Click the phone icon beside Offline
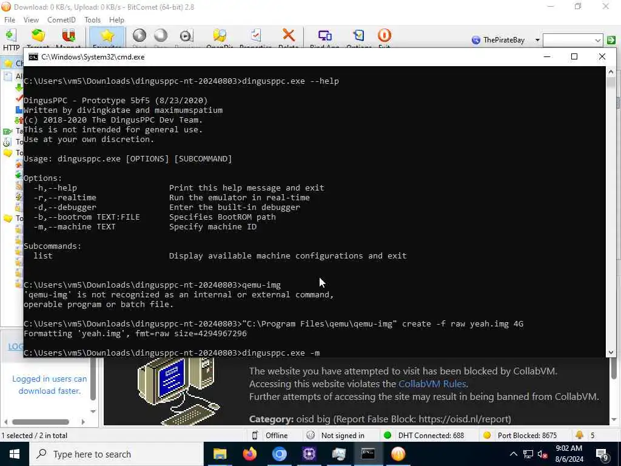The image size is (621, 466). pyautogui.click(x=255, y=436)
